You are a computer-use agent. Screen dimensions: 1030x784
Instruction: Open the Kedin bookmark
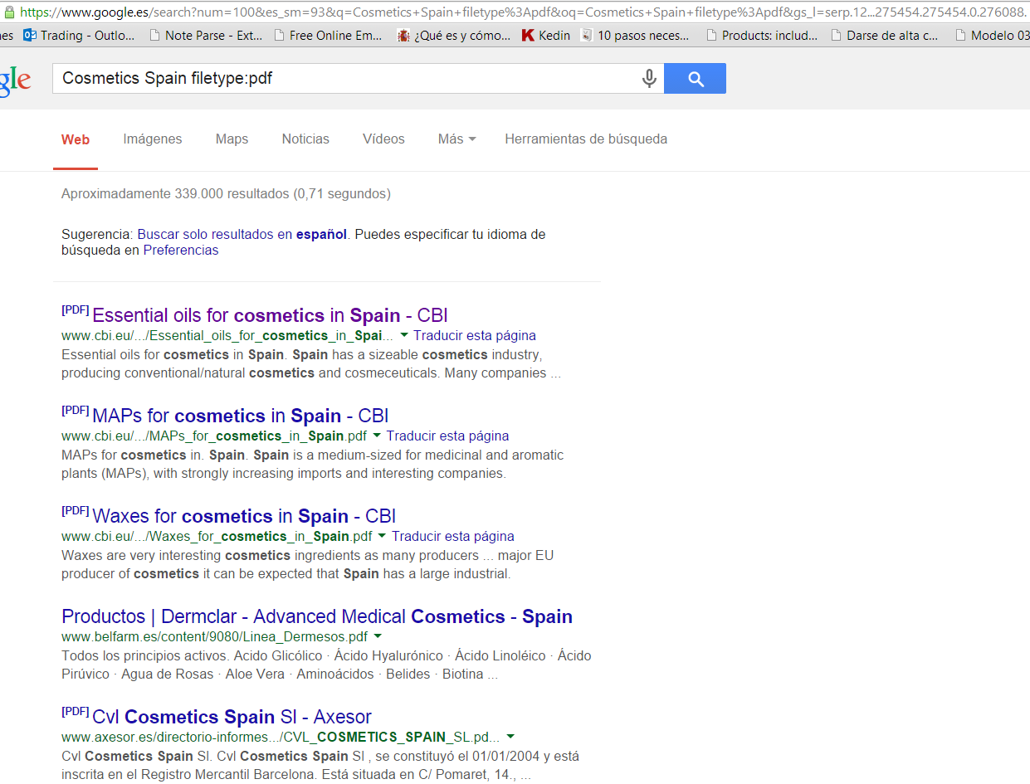click(546, 36)
